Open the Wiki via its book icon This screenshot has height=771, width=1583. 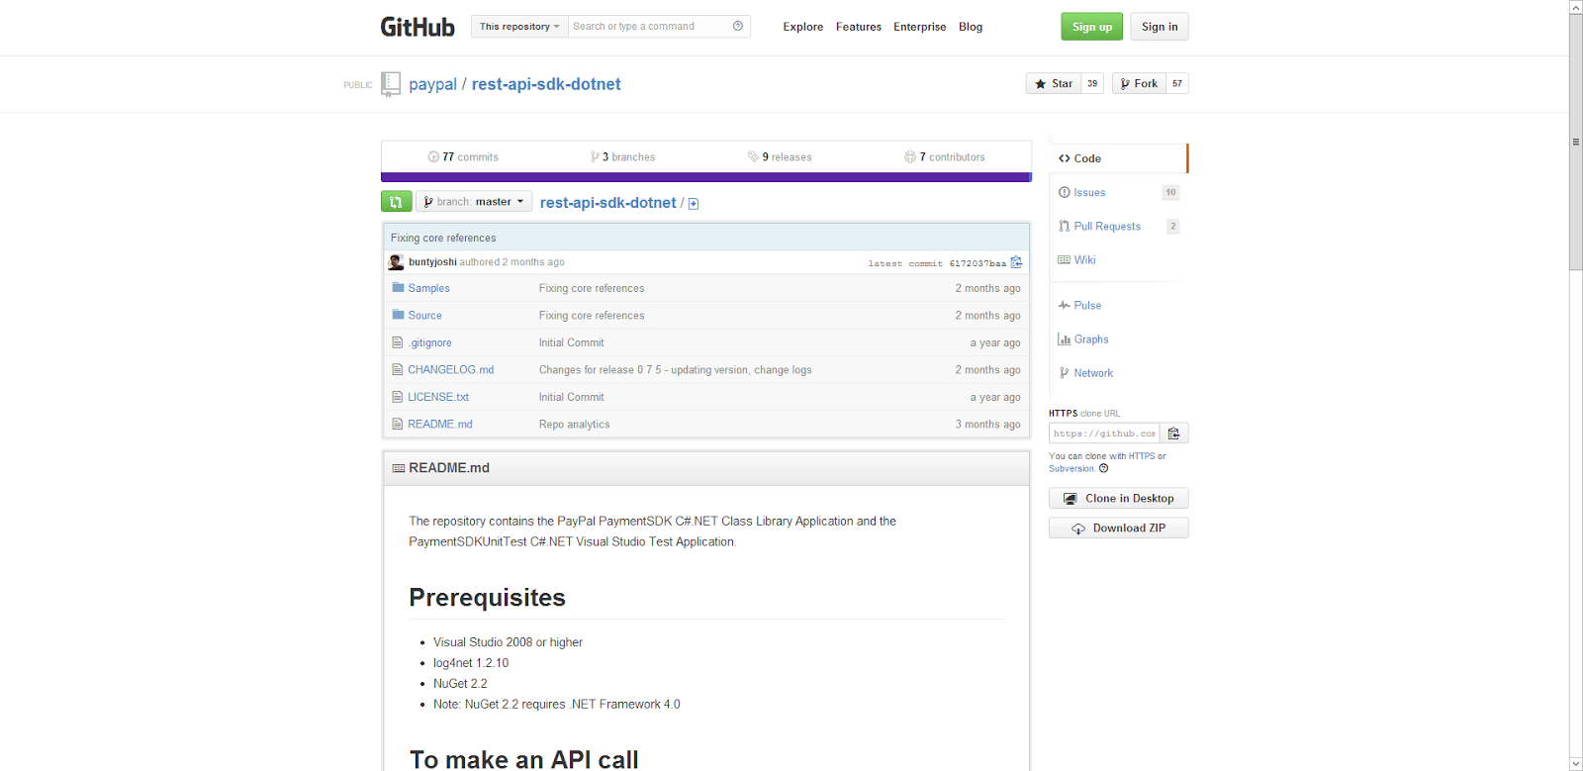(x=1065, y=259)
